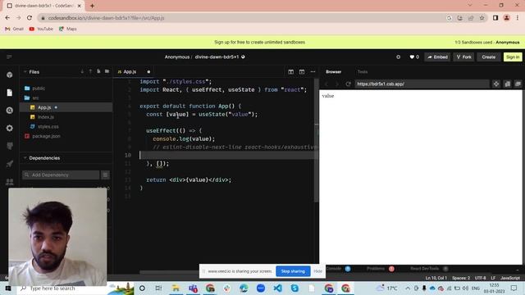The height and width of the screenshot is (295, 525).
Task: Click the Embed button
Action: click(x=437, y=57)
